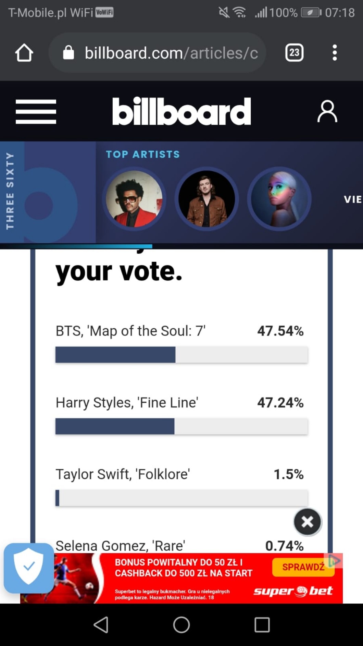Tap the Top Artists heading

pyautogui.click(x=143, y=154)
